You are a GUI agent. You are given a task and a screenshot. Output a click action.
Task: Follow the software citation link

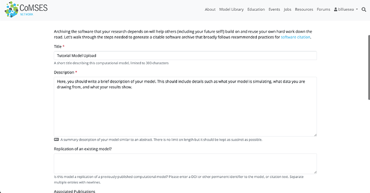click(x=295, y=37)
